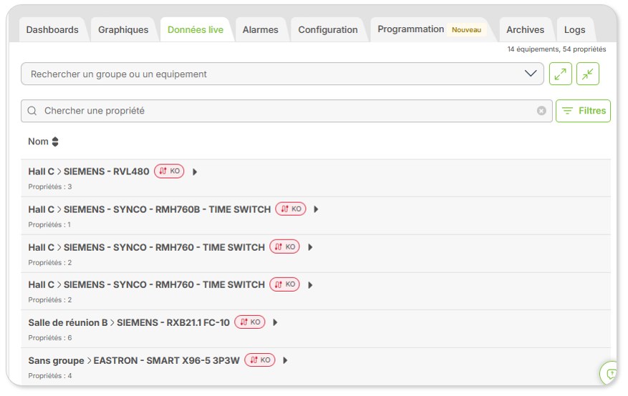Click the KO badge on EASTRON SMART X96-5
Screen dimensions: 628x396
tap(260, 360)
